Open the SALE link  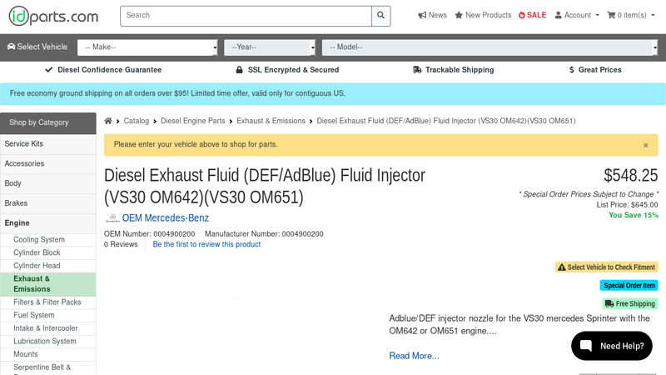[x=532, y=15]
